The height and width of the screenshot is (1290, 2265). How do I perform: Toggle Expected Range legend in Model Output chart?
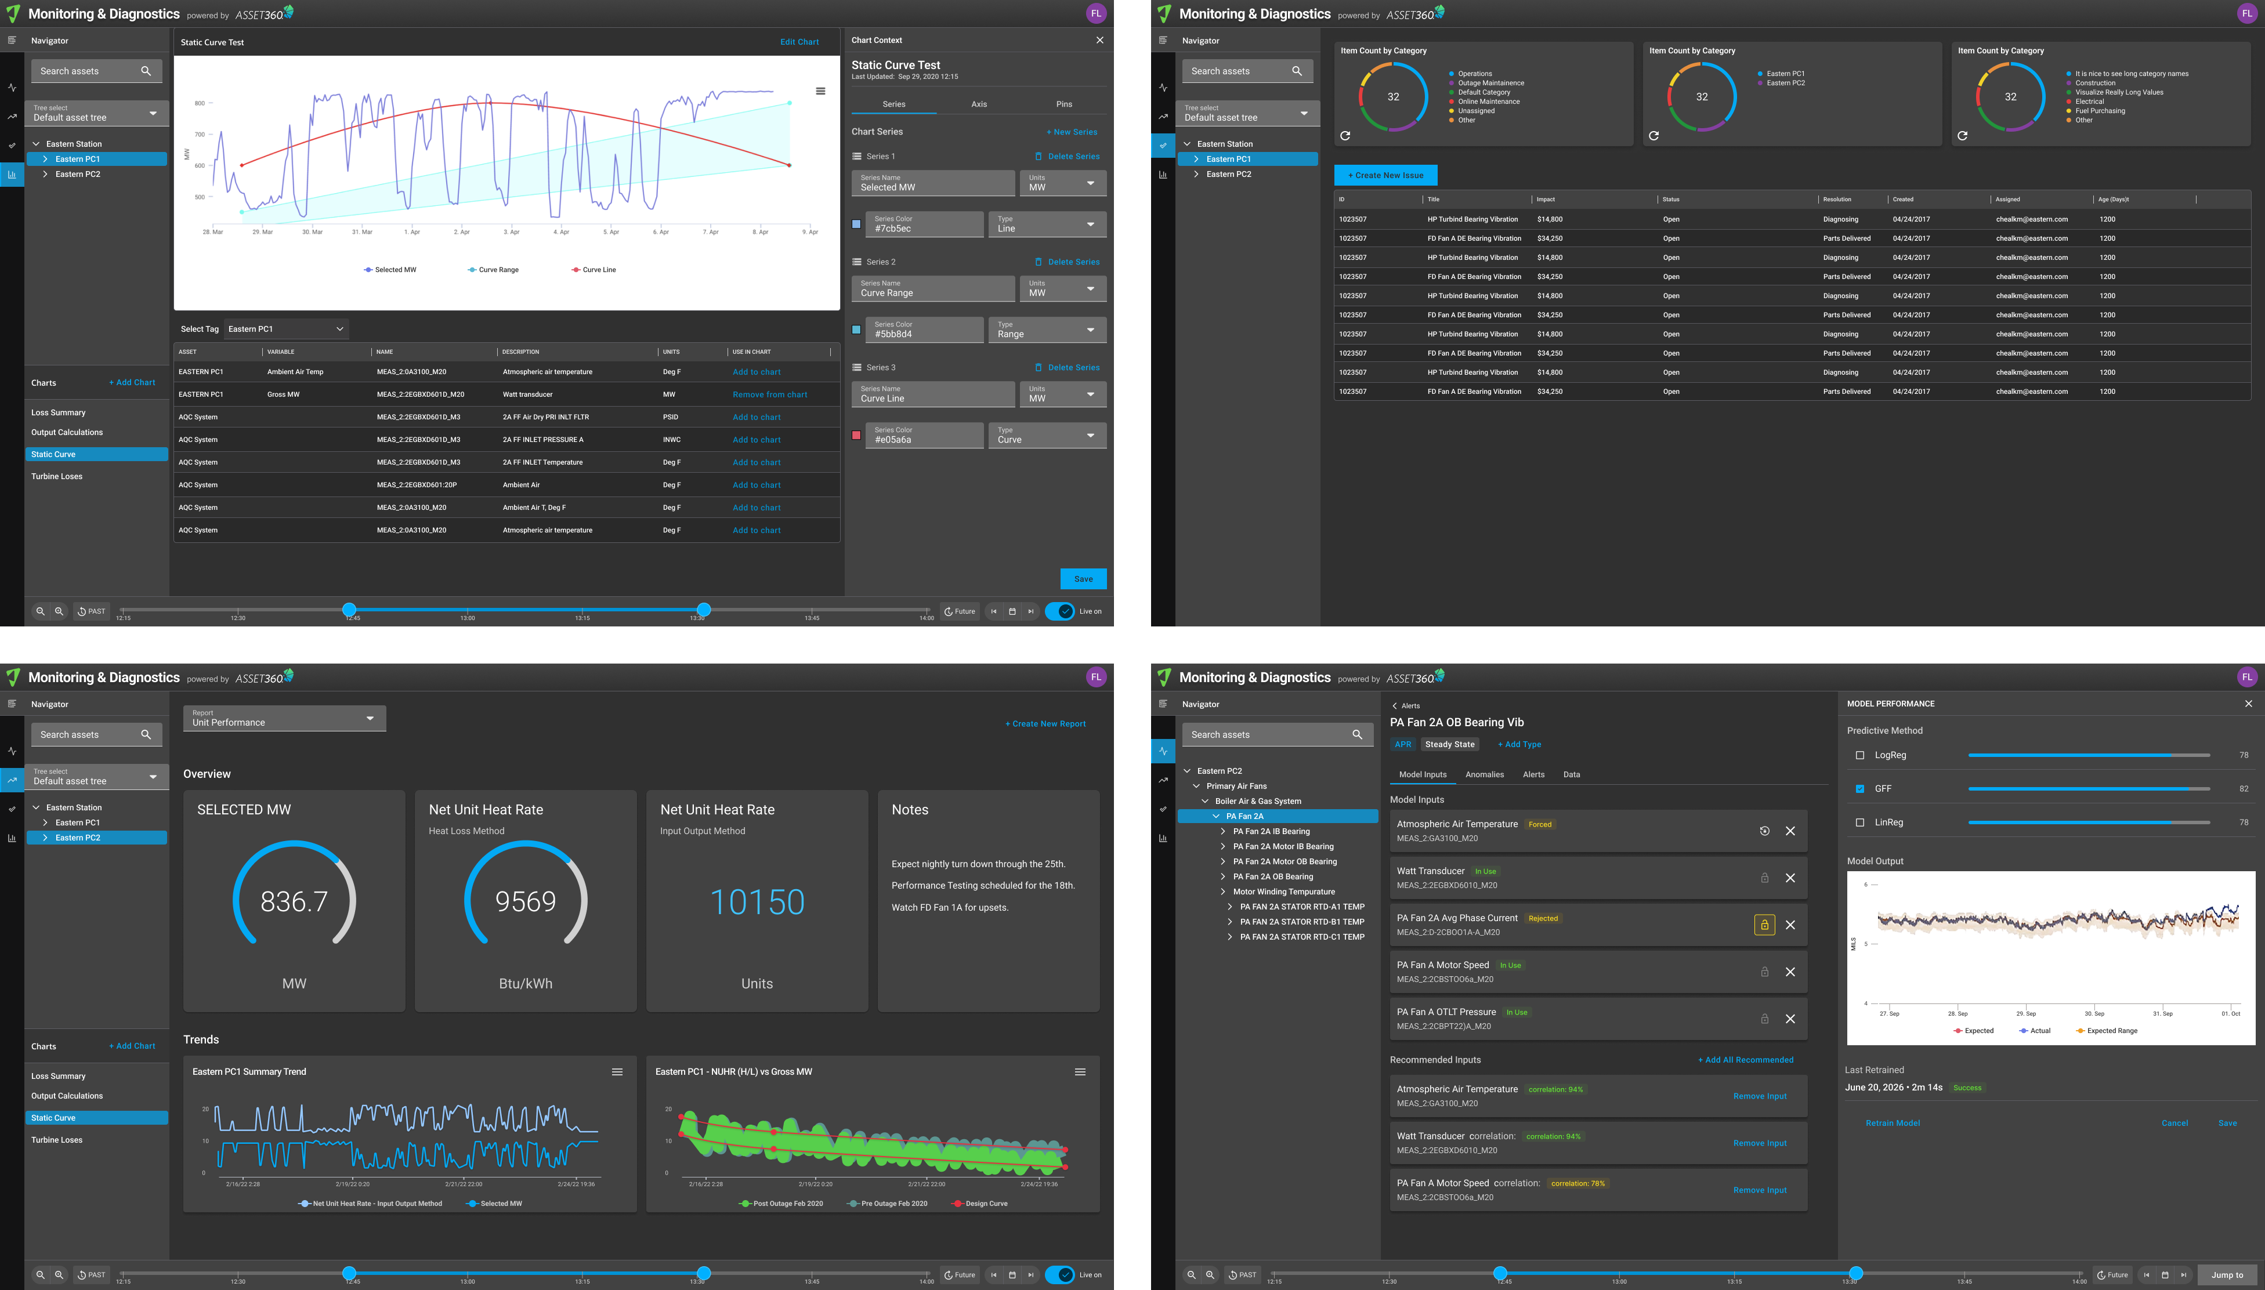2107,1030
